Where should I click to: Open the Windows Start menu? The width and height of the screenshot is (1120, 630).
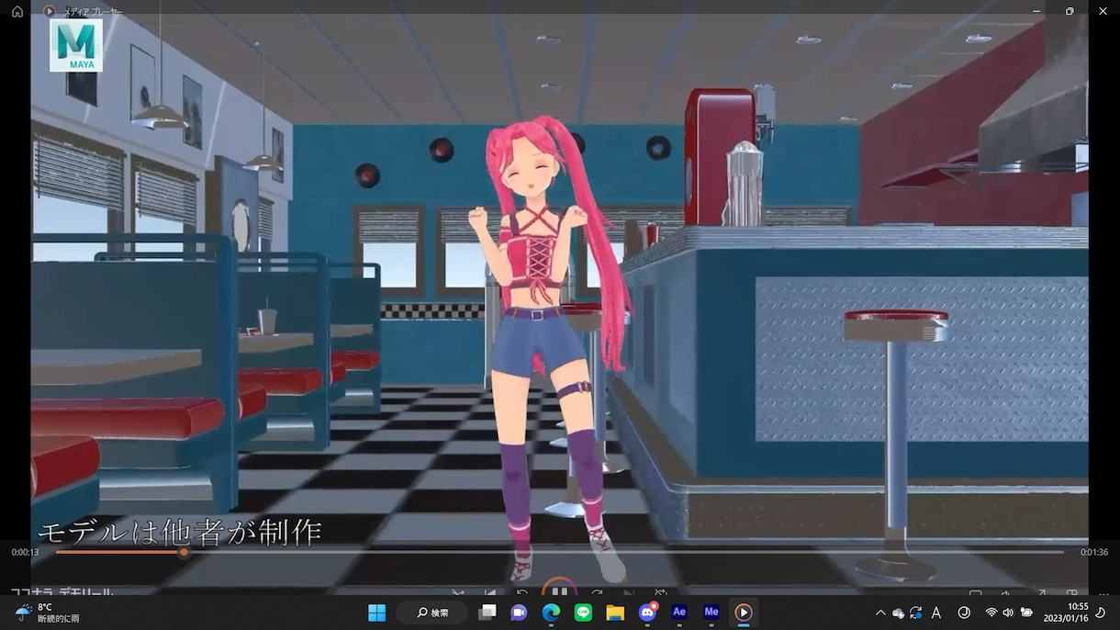376,613
